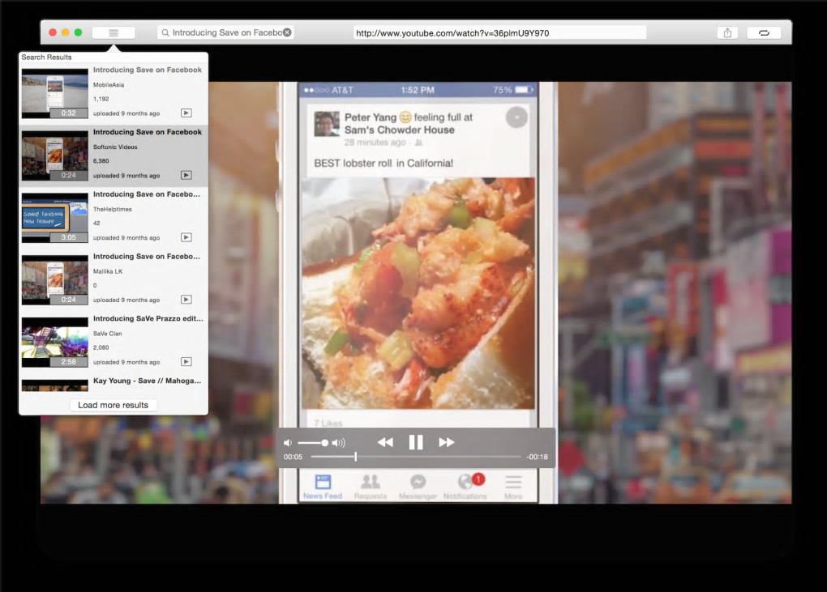Screen dimensions: 827x592
Task: Click the video progress scrubber bar
Action: (x=416, y=457)
